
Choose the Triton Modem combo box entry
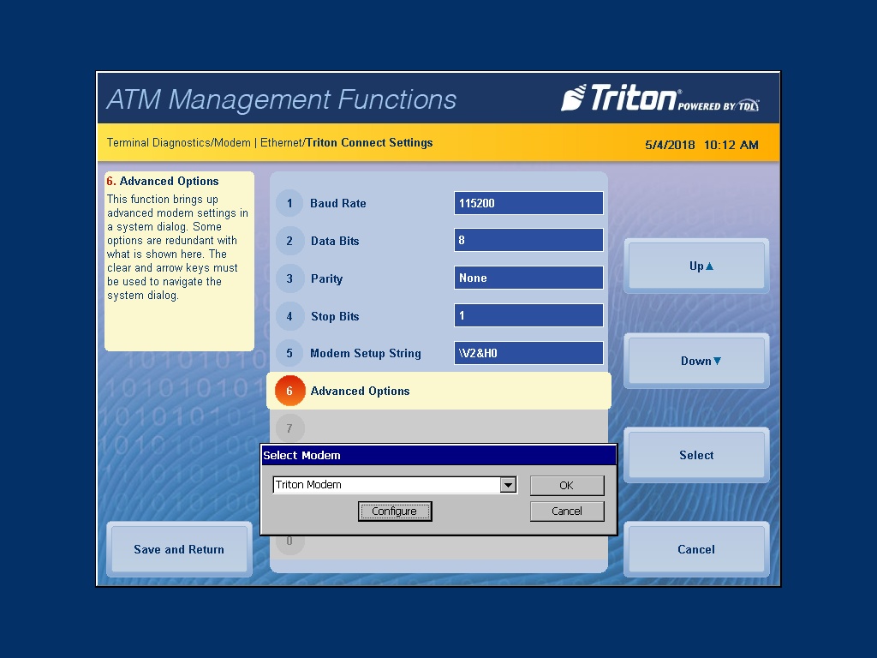point(385,484)
